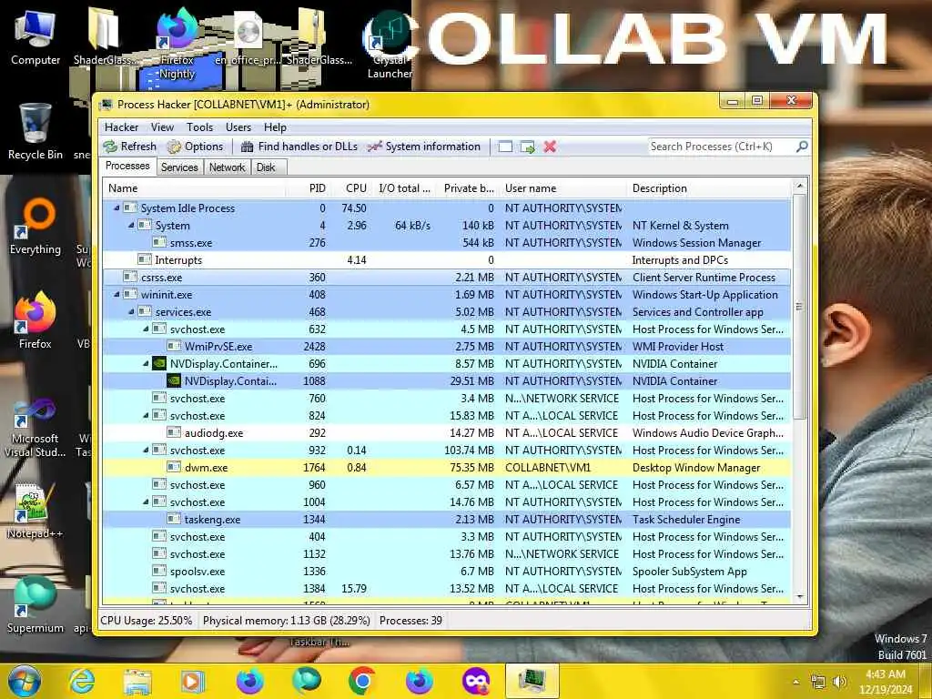The image size is (932, 699).
Task: Click the Crystal Launcher desktop shortcut
Action: coord(390,45)
